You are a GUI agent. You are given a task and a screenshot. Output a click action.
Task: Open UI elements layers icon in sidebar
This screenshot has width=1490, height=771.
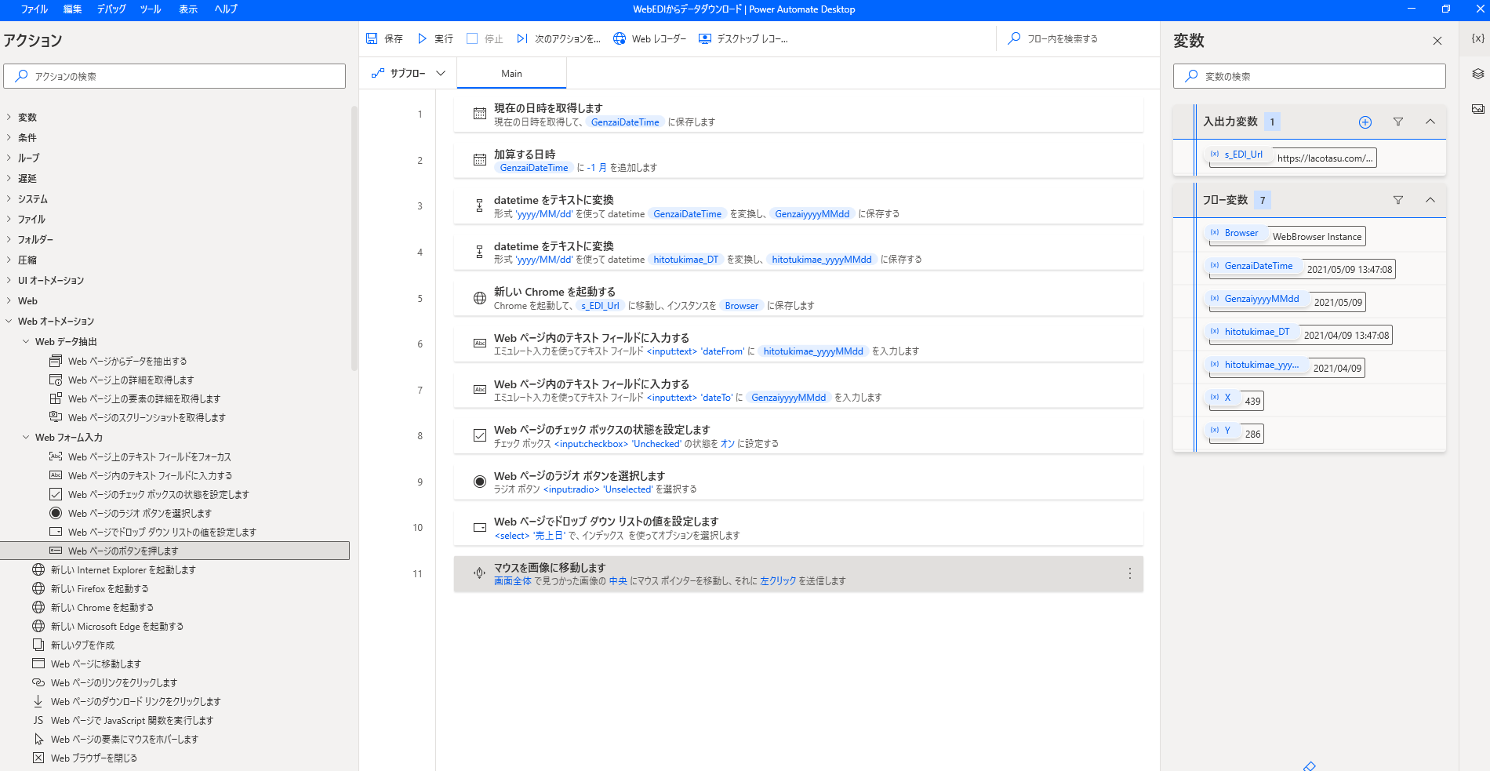coord(1477,74)
